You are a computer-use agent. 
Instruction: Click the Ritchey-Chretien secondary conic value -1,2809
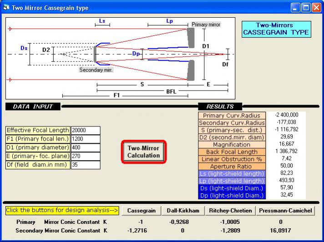tap(230, 231)
